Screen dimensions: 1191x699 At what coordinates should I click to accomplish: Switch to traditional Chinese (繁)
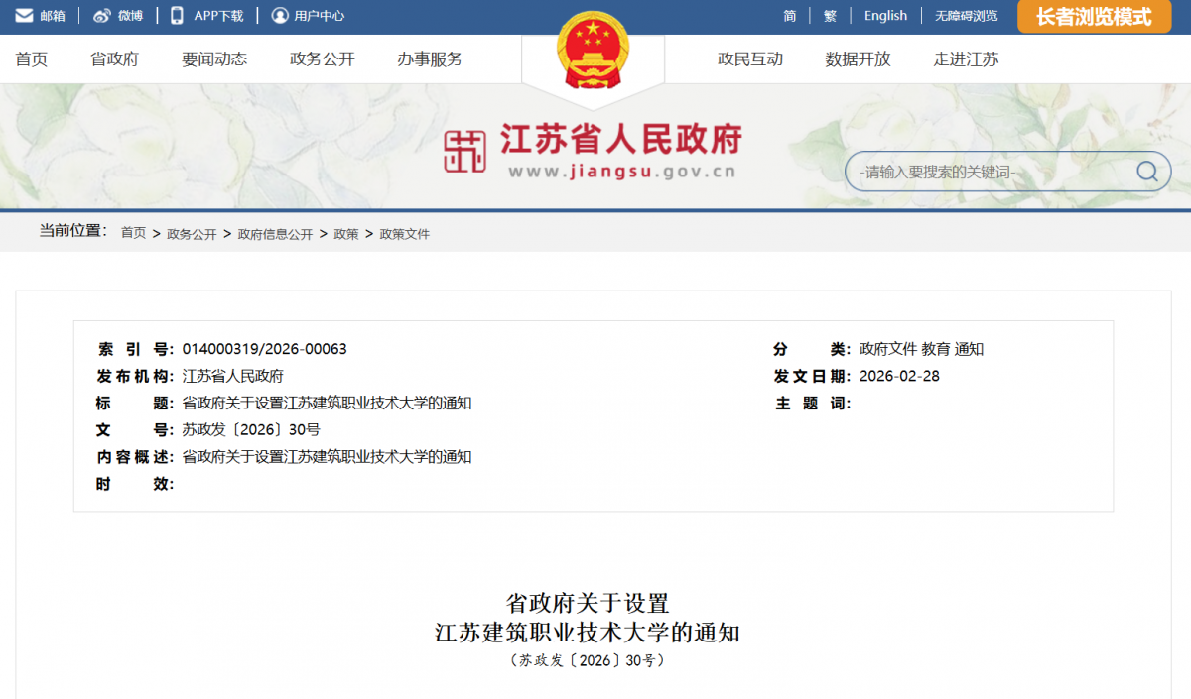pyautogui.click(x=830, y=16)
